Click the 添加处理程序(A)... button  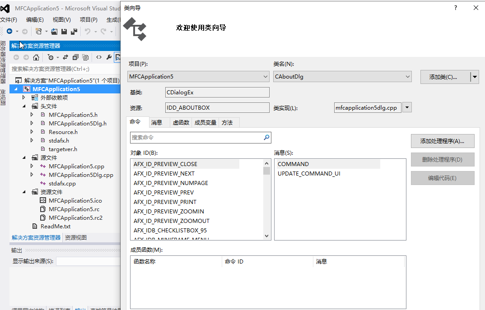pyautogui.click(x=443, y=141)
